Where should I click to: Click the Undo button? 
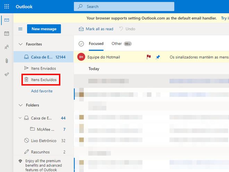(x=127, y=29)
